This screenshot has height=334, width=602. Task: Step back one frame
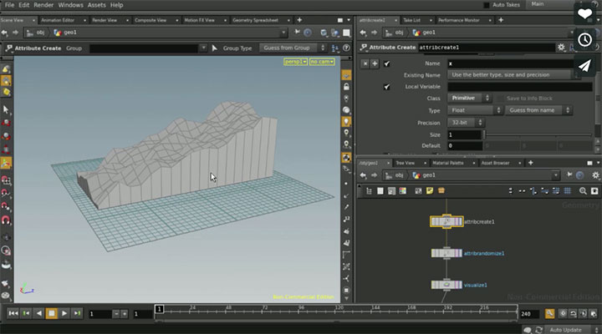pos(26,314)
